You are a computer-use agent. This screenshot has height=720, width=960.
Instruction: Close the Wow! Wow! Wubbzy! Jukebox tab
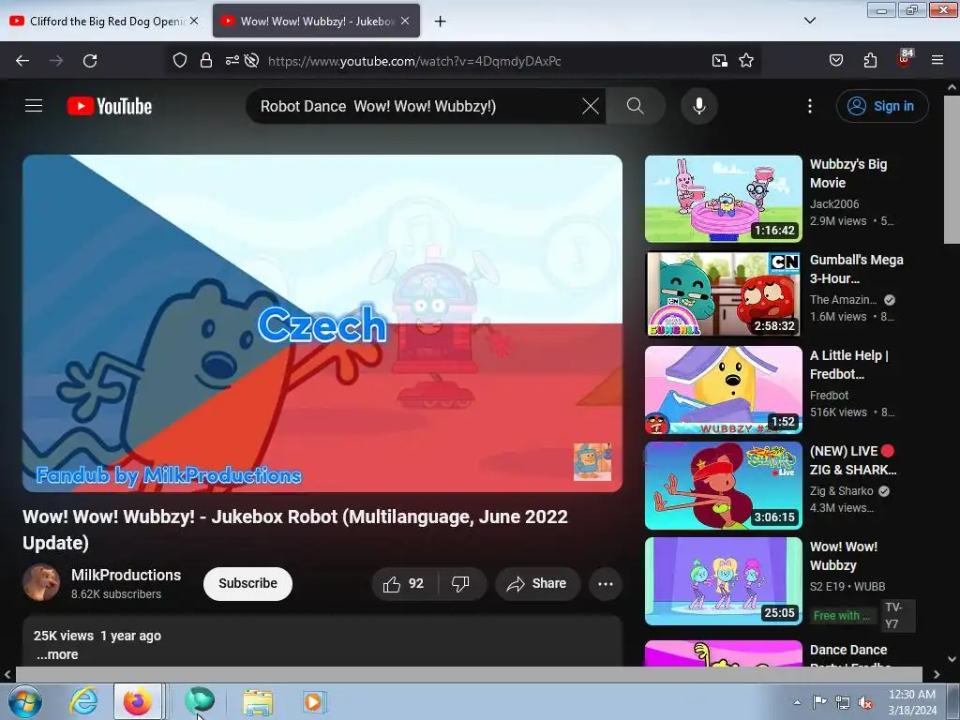[x=405, y=22]
